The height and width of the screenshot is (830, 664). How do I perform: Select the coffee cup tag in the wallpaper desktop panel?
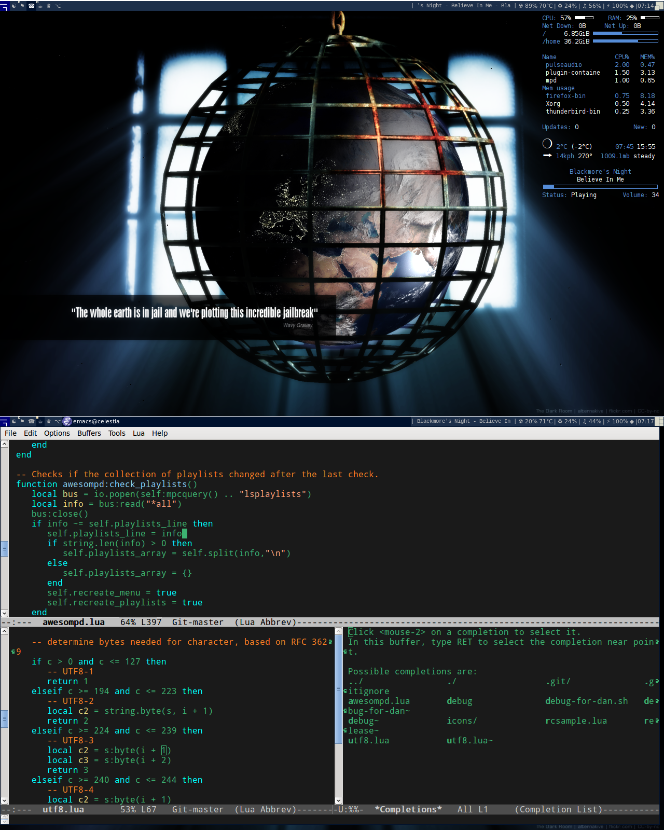point(40,6)
